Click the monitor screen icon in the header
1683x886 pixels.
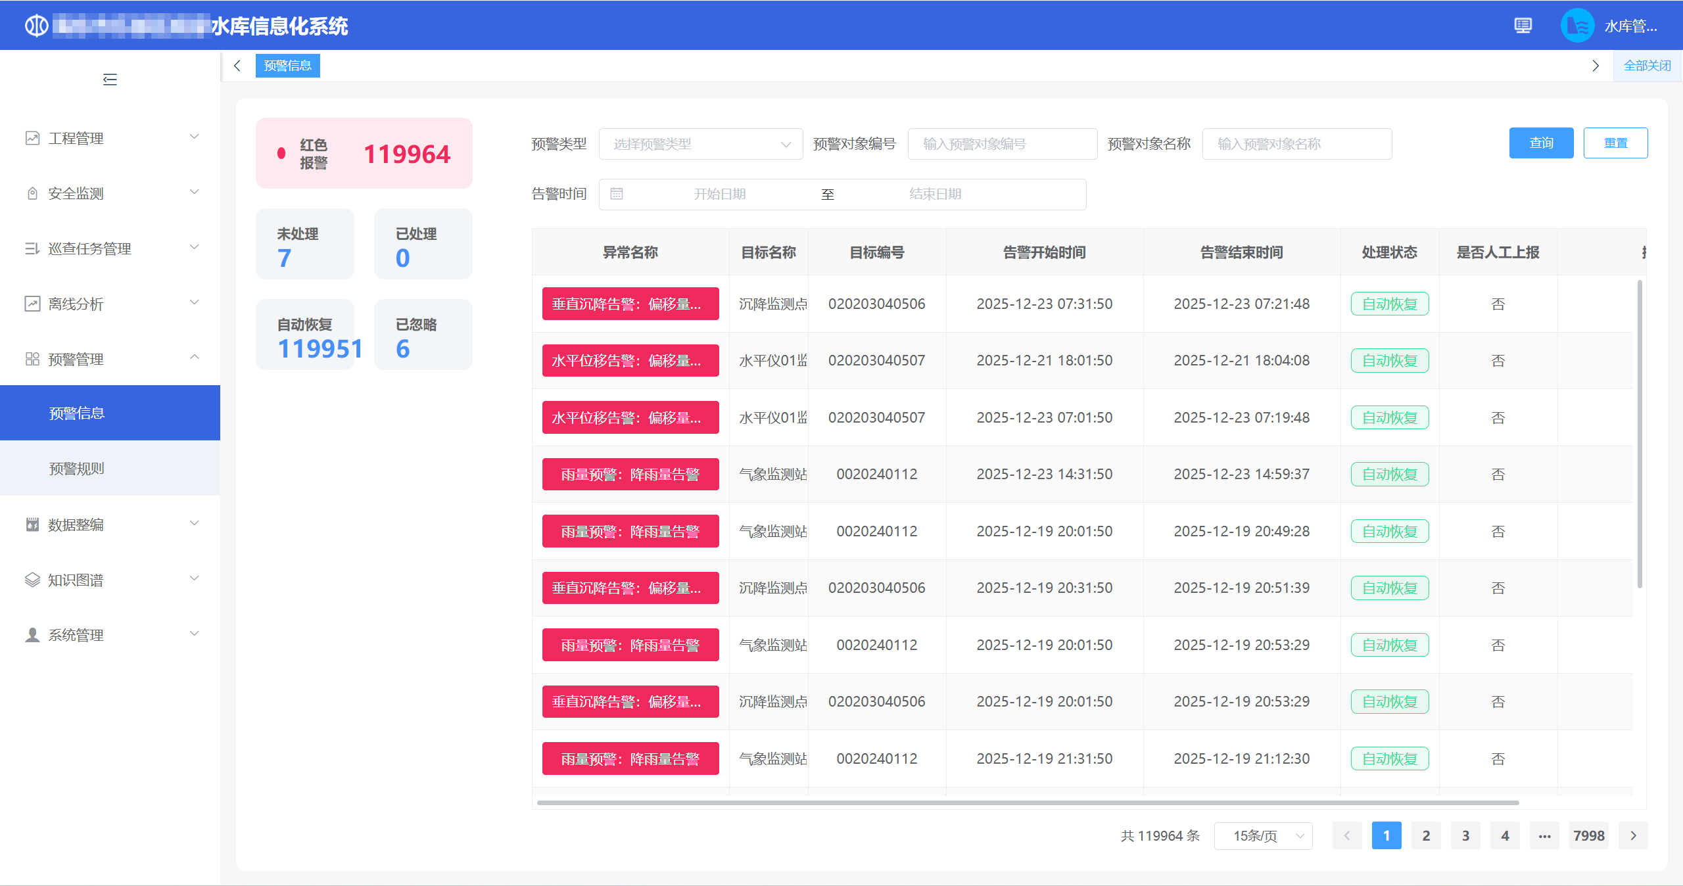point(1523,26)
